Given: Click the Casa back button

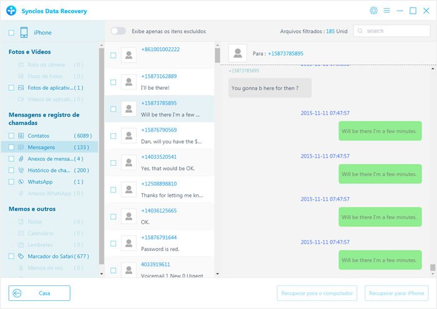Looking at the screenshot, I should click(39, 293).
